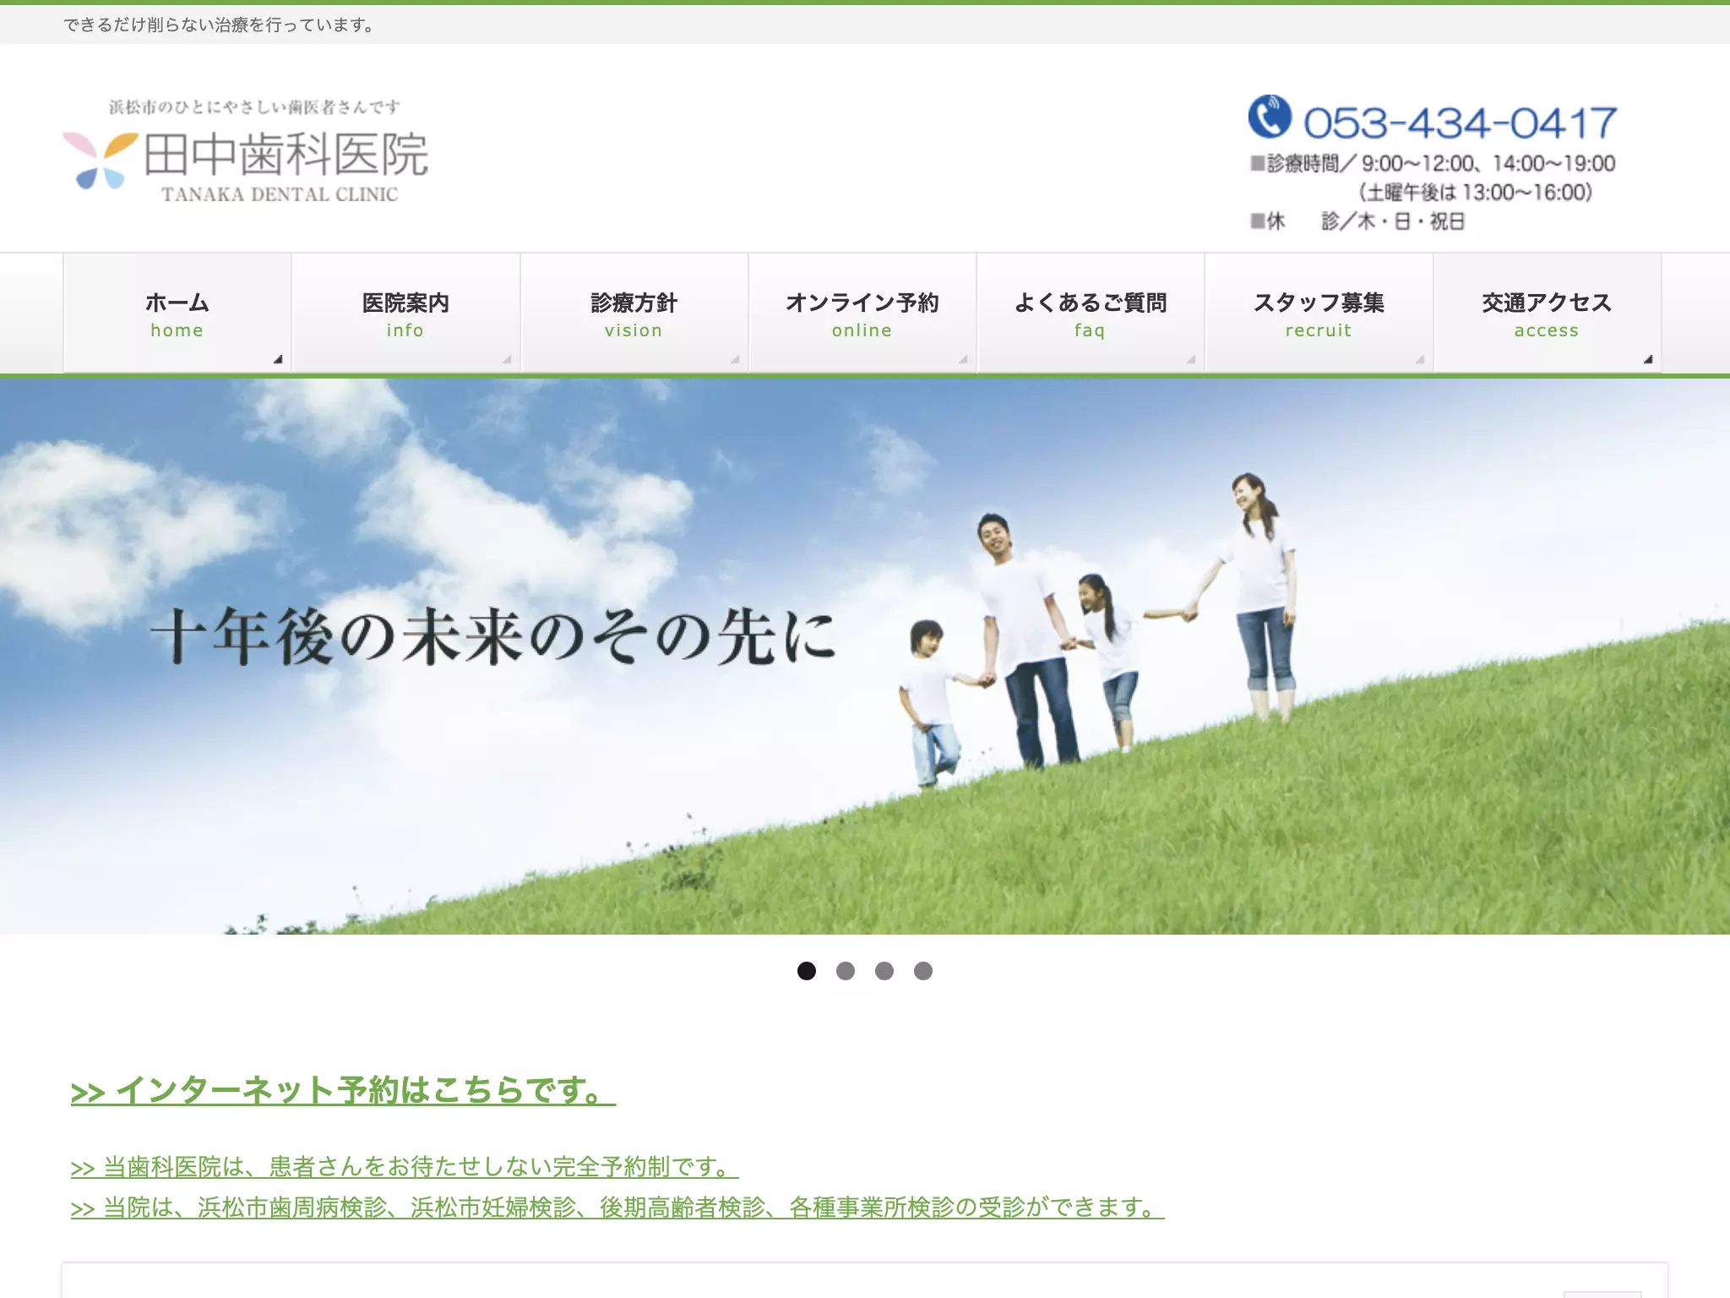Click the 休診 木・日・祝日 text
Screen dimensions: 1730x1298
point(1357,221)
